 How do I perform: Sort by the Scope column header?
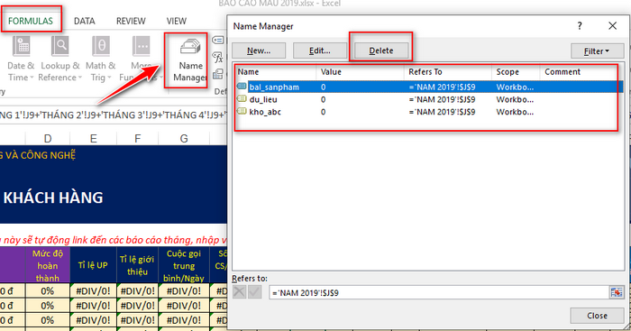click(x=516, y=72)
